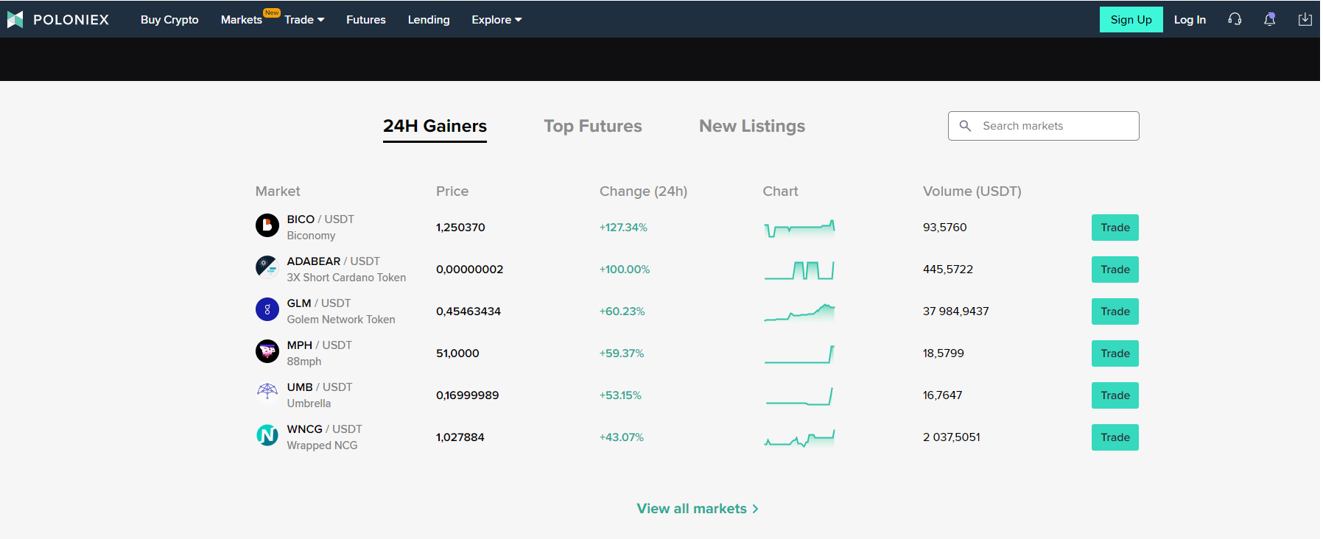This screenshot has height=539, width=1323.
Task: Click the +60.23% change value
Action: 622,311
